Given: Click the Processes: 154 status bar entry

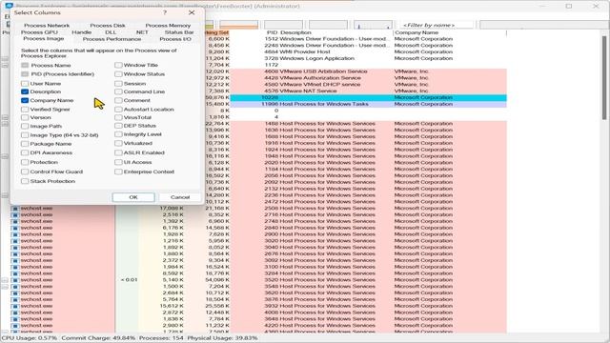Looking at the screenshot, I should 161,338.
